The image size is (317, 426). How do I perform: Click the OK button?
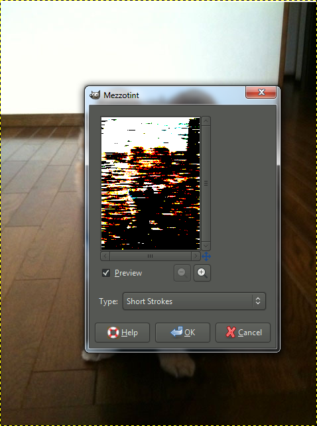pos(182,333)
